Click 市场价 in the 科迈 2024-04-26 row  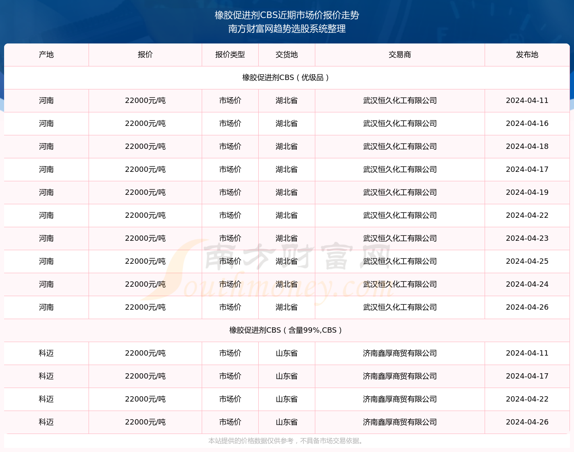pyautogui.click(x=230, y=422)
